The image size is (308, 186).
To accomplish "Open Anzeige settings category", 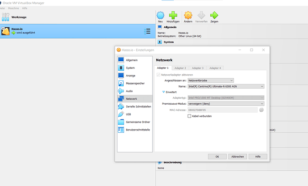I will (135, 76).
